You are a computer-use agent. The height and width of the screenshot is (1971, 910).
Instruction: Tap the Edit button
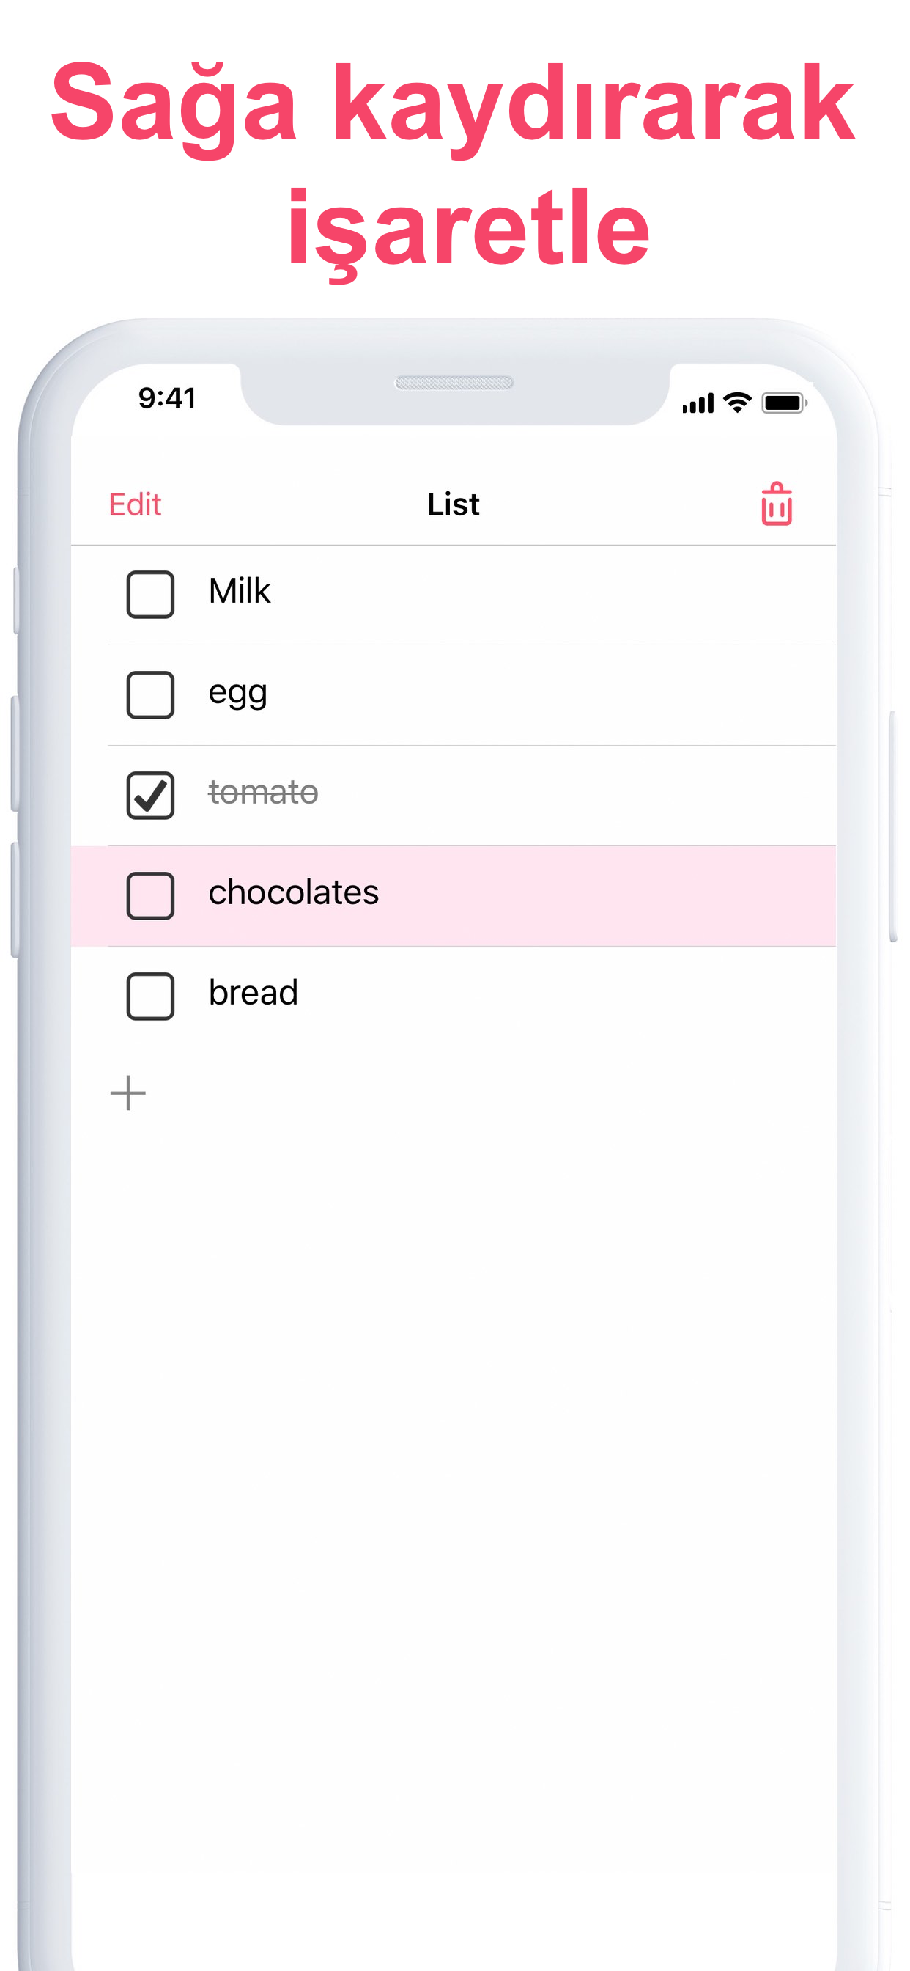click(135, 504)
